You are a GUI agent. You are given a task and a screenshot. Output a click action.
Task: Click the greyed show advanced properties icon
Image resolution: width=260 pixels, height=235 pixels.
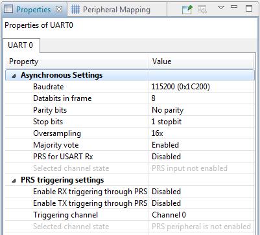202,9
